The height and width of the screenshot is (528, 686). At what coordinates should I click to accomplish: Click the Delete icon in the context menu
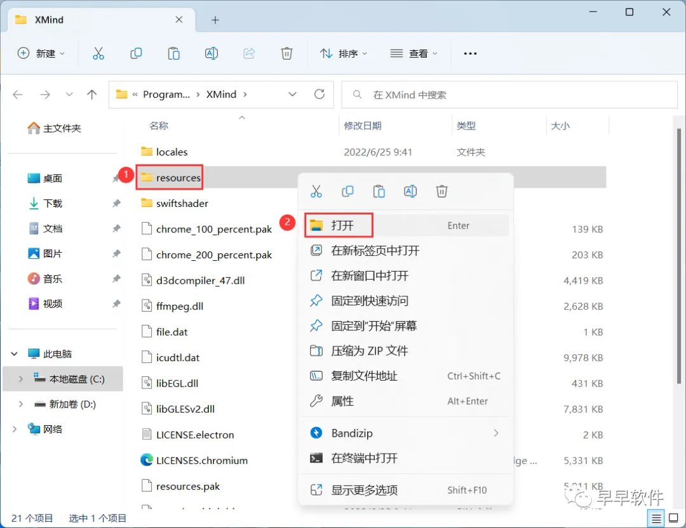coord(442,191)
